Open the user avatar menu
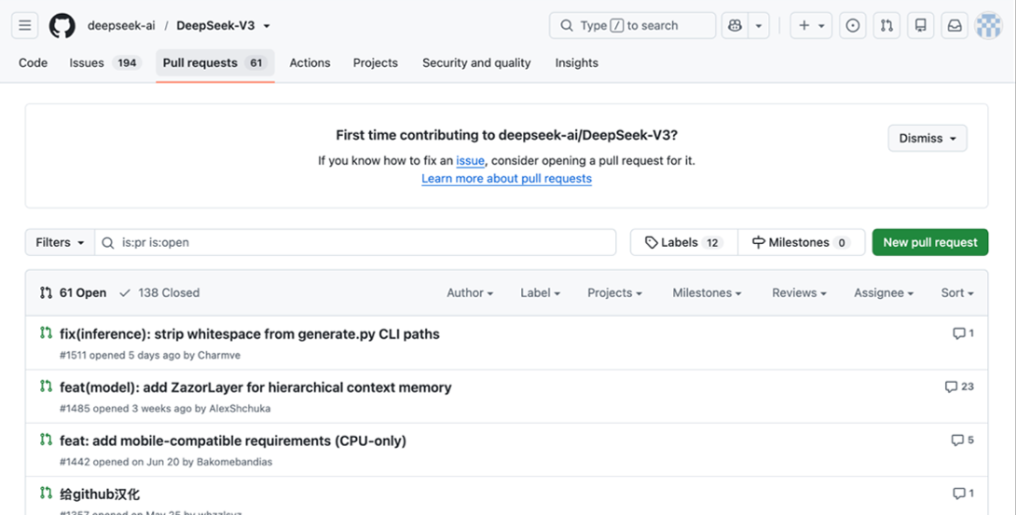This screenshot has height=515, width=1016. 989,26
